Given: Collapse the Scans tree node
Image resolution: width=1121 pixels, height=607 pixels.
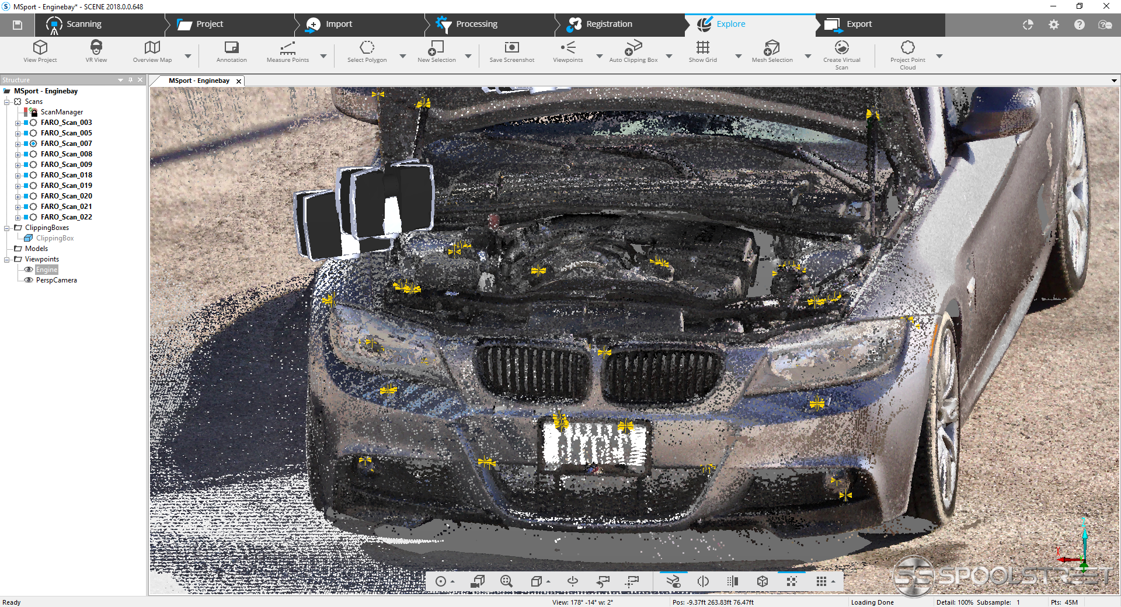Looking at the screenshot, I should pyautogui.click(x=7, y=102).
